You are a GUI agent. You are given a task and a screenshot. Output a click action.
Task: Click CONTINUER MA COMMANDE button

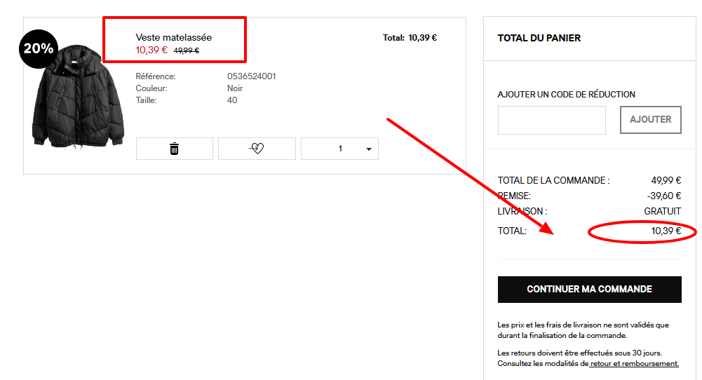589,289
